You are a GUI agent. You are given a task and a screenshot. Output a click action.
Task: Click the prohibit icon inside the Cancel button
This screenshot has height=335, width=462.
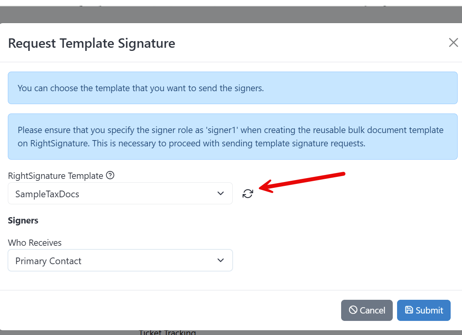tap(354, 310)
